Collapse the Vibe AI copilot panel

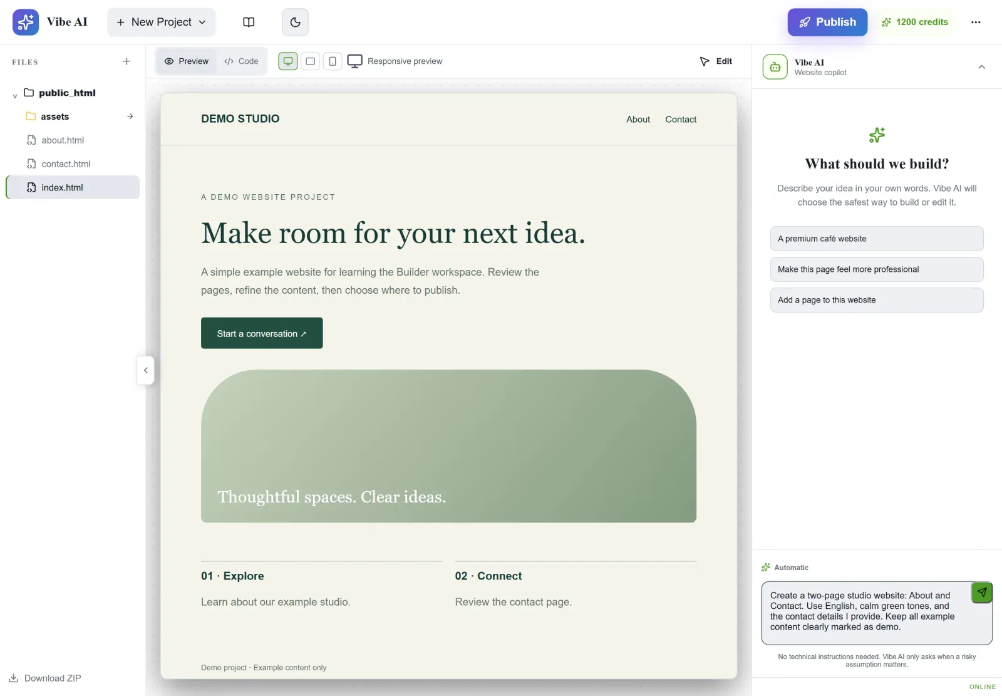(x=982, y=67)
